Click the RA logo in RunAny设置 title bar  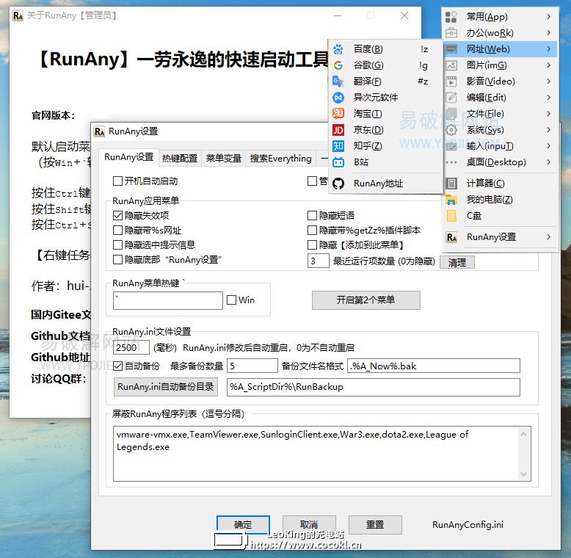pyautogui.click(x=99, y=131)
